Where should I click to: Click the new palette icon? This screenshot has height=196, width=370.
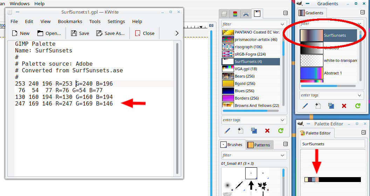(x=240, y=131)
